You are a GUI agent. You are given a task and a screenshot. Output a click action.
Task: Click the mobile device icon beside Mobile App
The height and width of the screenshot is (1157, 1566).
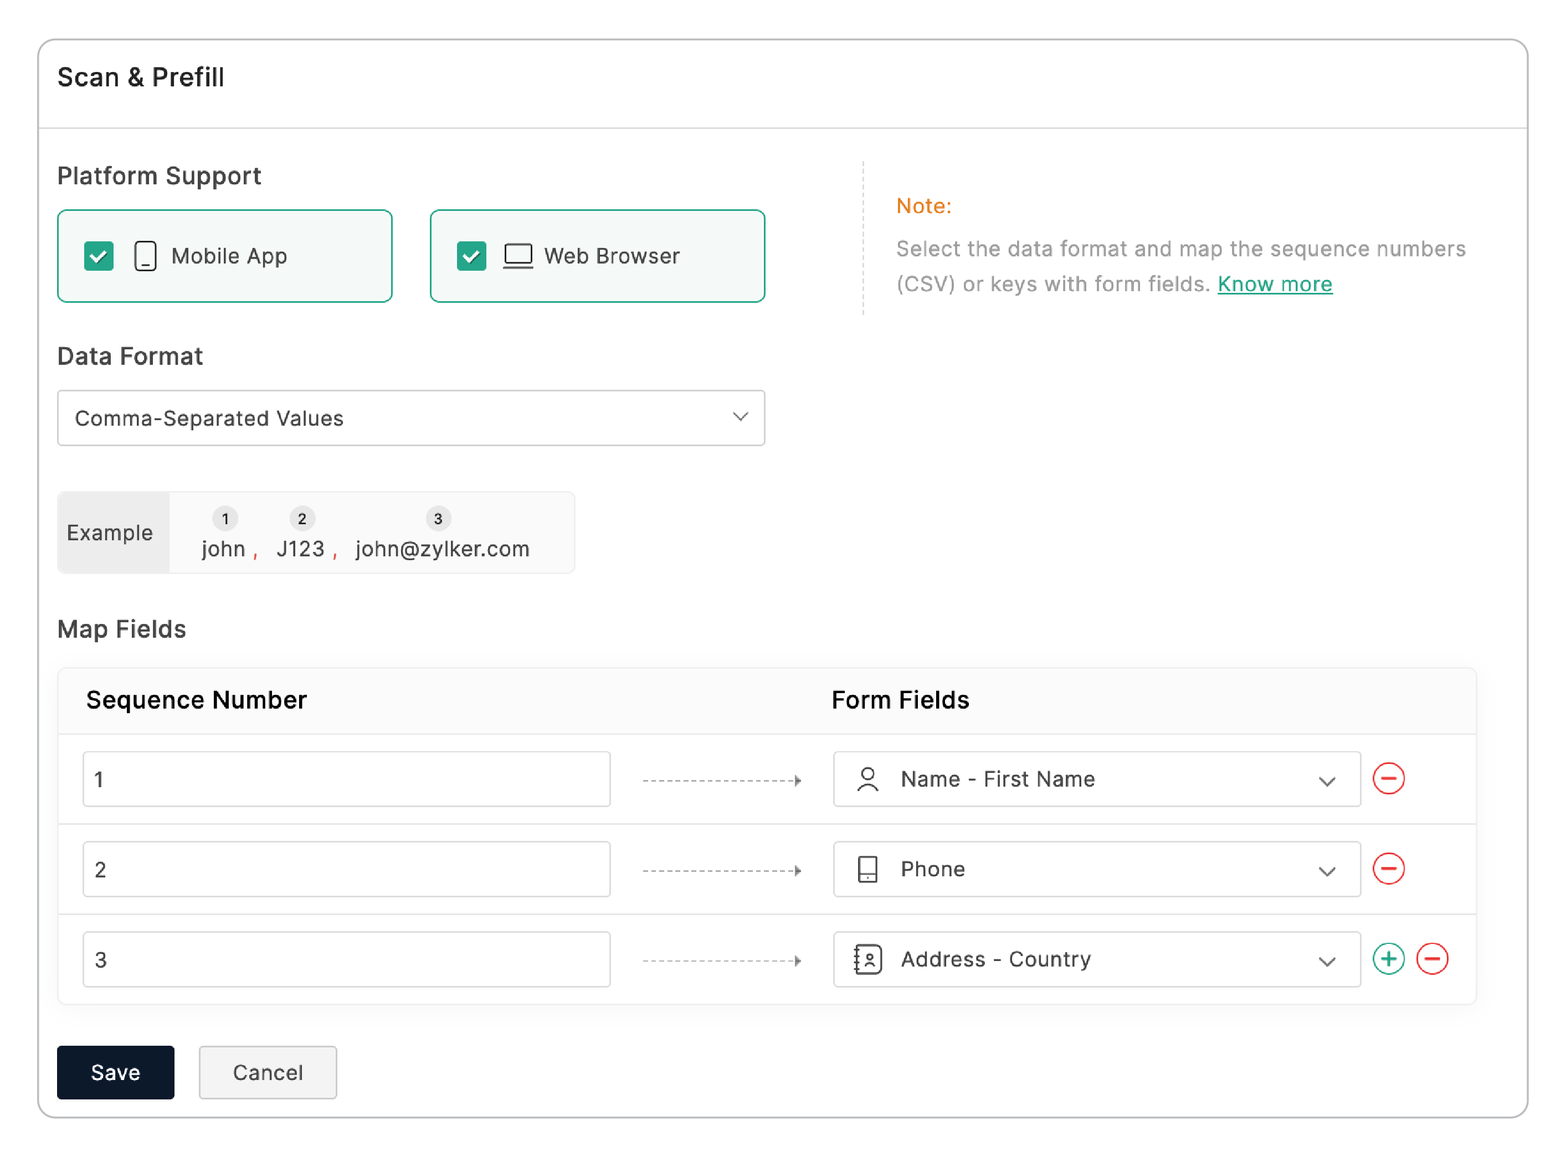[145, 256]
